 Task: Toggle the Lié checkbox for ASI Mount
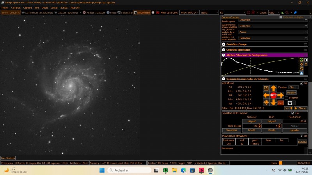[x=301, y=83]
